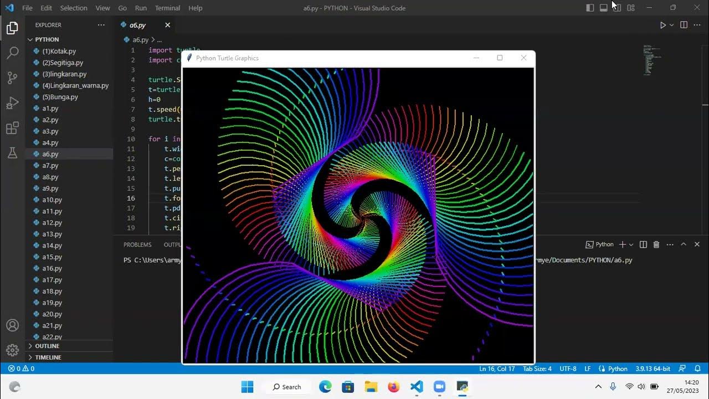This screenshot has width=709, height=399.
Task: Expand the TIMELINE section
Action: pyautogui.click(x=69, y=357)
